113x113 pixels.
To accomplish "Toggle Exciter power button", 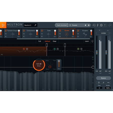I will (x=60, y=31).
